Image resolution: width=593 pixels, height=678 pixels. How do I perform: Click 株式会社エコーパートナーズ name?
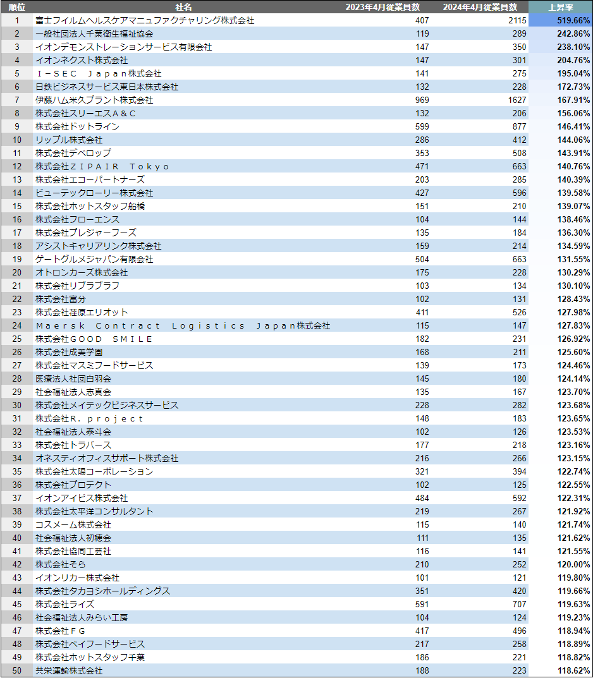click(90, 179)
